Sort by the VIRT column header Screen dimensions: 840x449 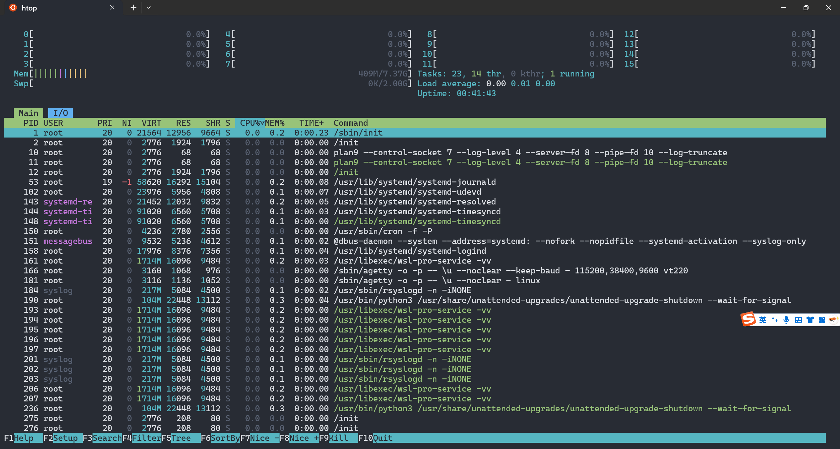[x=151, y=123]
